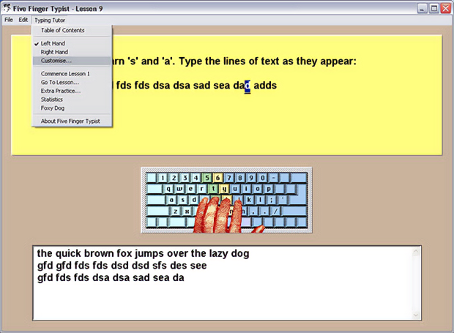Click the '4' key on keyboard picture
Image resolution: width=454 pixels, height=333 pixels.
[x=196, y=177]
